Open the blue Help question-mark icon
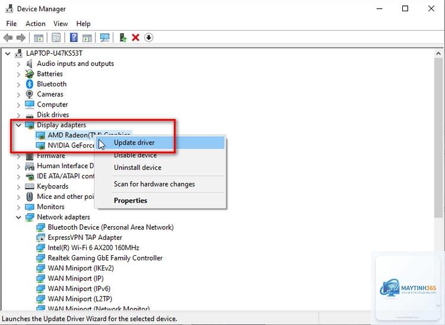The image size is (445, 325). [74, 37]
